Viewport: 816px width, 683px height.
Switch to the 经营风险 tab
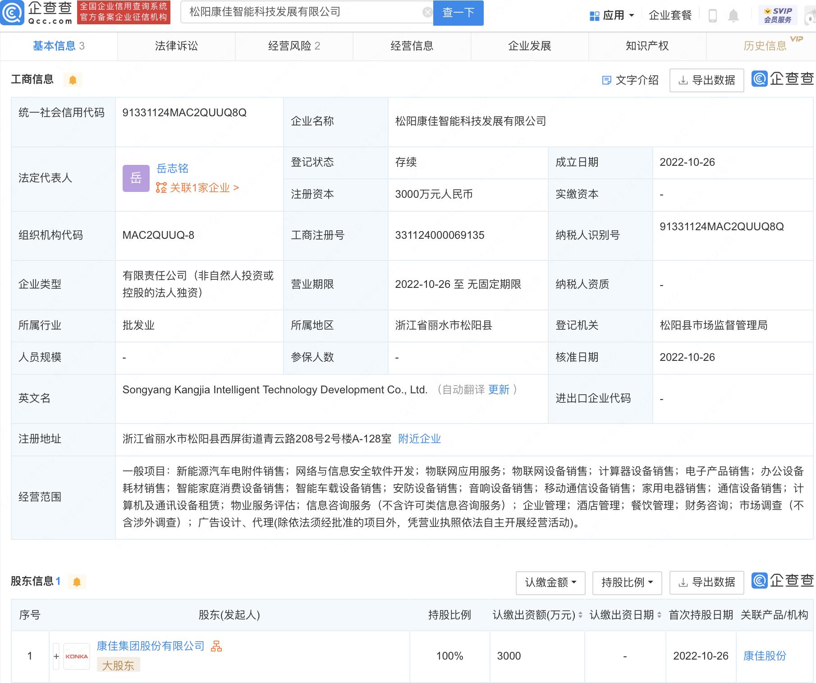click(294, 46)
